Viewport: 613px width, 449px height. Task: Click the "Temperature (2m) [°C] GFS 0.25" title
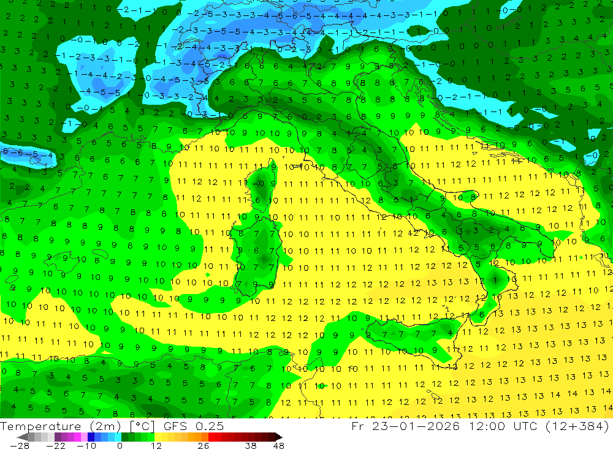[112, 426]
